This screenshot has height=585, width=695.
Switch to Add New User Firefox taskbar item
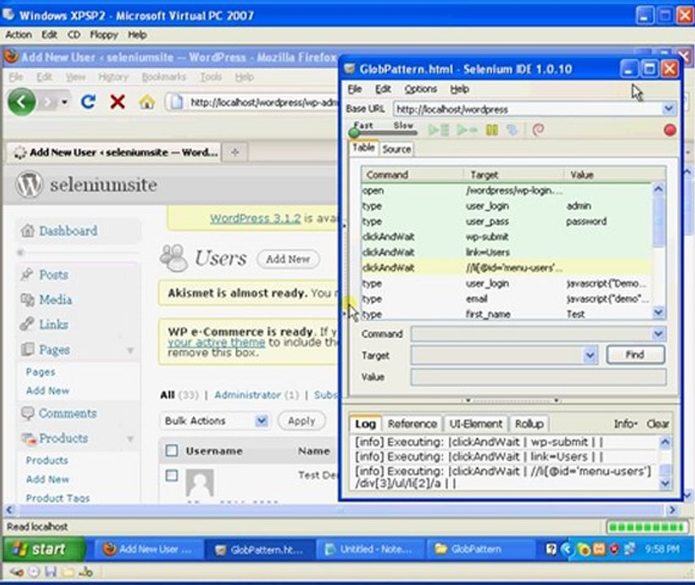coord(149,549)
